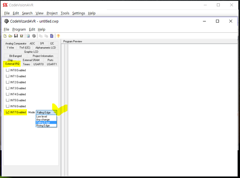Enable the INT3 interrupt checkbox

8,88
